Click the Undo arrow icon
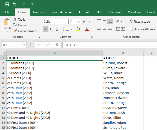 pos(14,4)
